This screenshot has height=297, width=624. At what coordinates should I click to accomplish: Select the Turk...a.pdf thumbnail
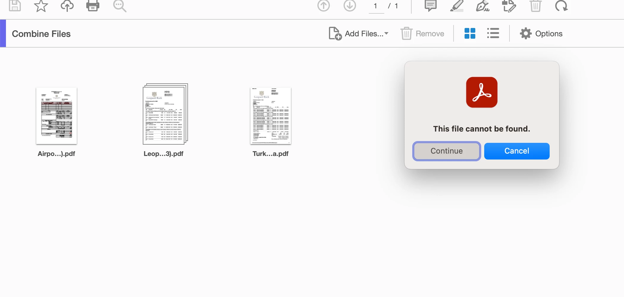[271, 116]
